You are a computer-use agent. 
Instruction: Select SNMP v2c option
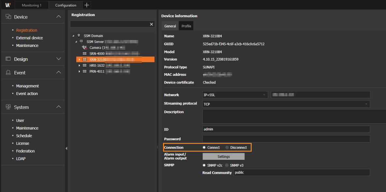pos(204,165)
